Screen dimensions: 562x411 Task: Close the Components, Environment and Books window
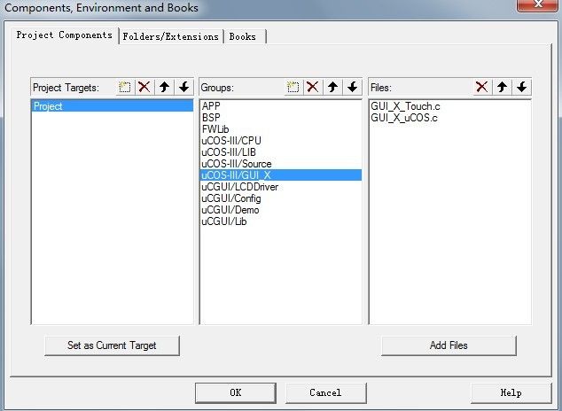tap(538, 4)
